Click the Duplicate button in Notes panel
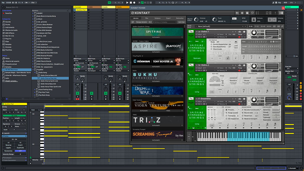 tap(20, 148)
